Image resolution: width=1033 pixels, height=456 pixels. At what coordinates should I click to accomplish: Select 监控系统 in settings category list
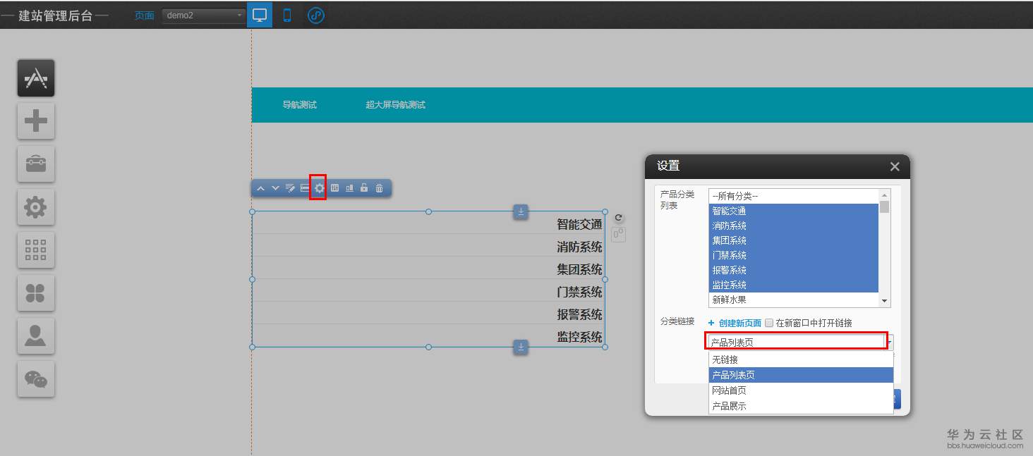[794, 285]
